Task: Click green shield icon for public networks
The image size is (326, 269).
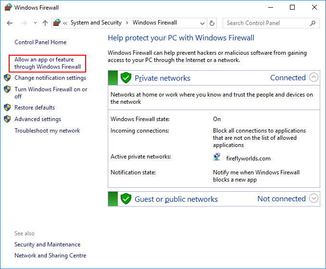Action: click(126, 199)
